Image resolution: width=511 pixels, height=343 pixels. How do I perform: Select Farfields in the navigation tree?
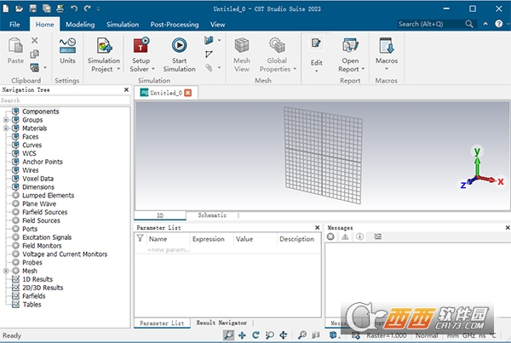click(34, 296)
